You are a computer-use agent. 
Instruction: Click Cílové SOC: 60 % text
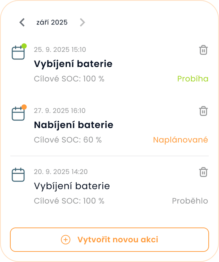tap(68, 140)
